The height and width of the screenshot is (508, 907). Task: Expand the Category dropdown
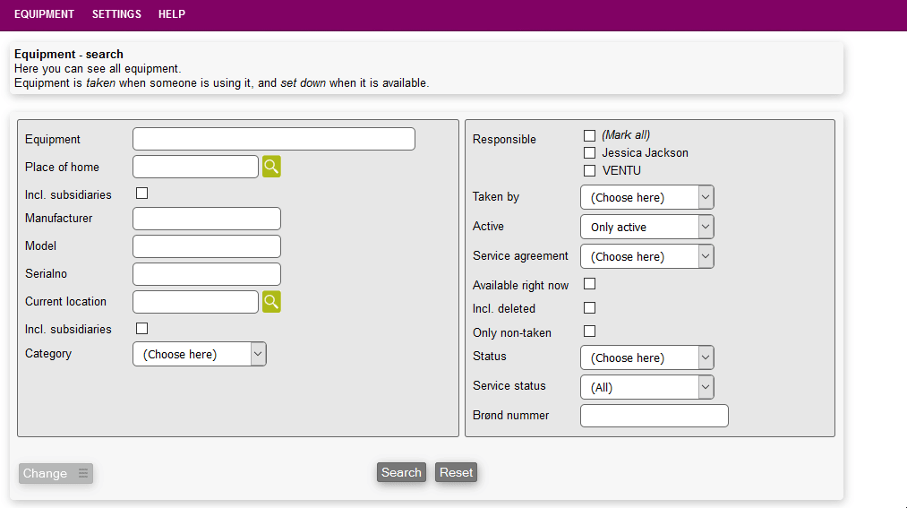pos(200,354)
